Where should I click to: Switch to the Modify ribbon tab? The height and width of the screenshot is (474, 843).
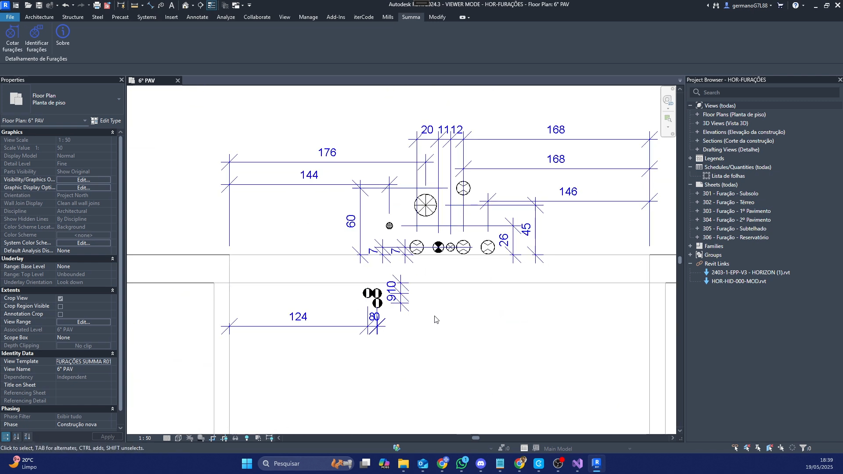pos(437,17)
